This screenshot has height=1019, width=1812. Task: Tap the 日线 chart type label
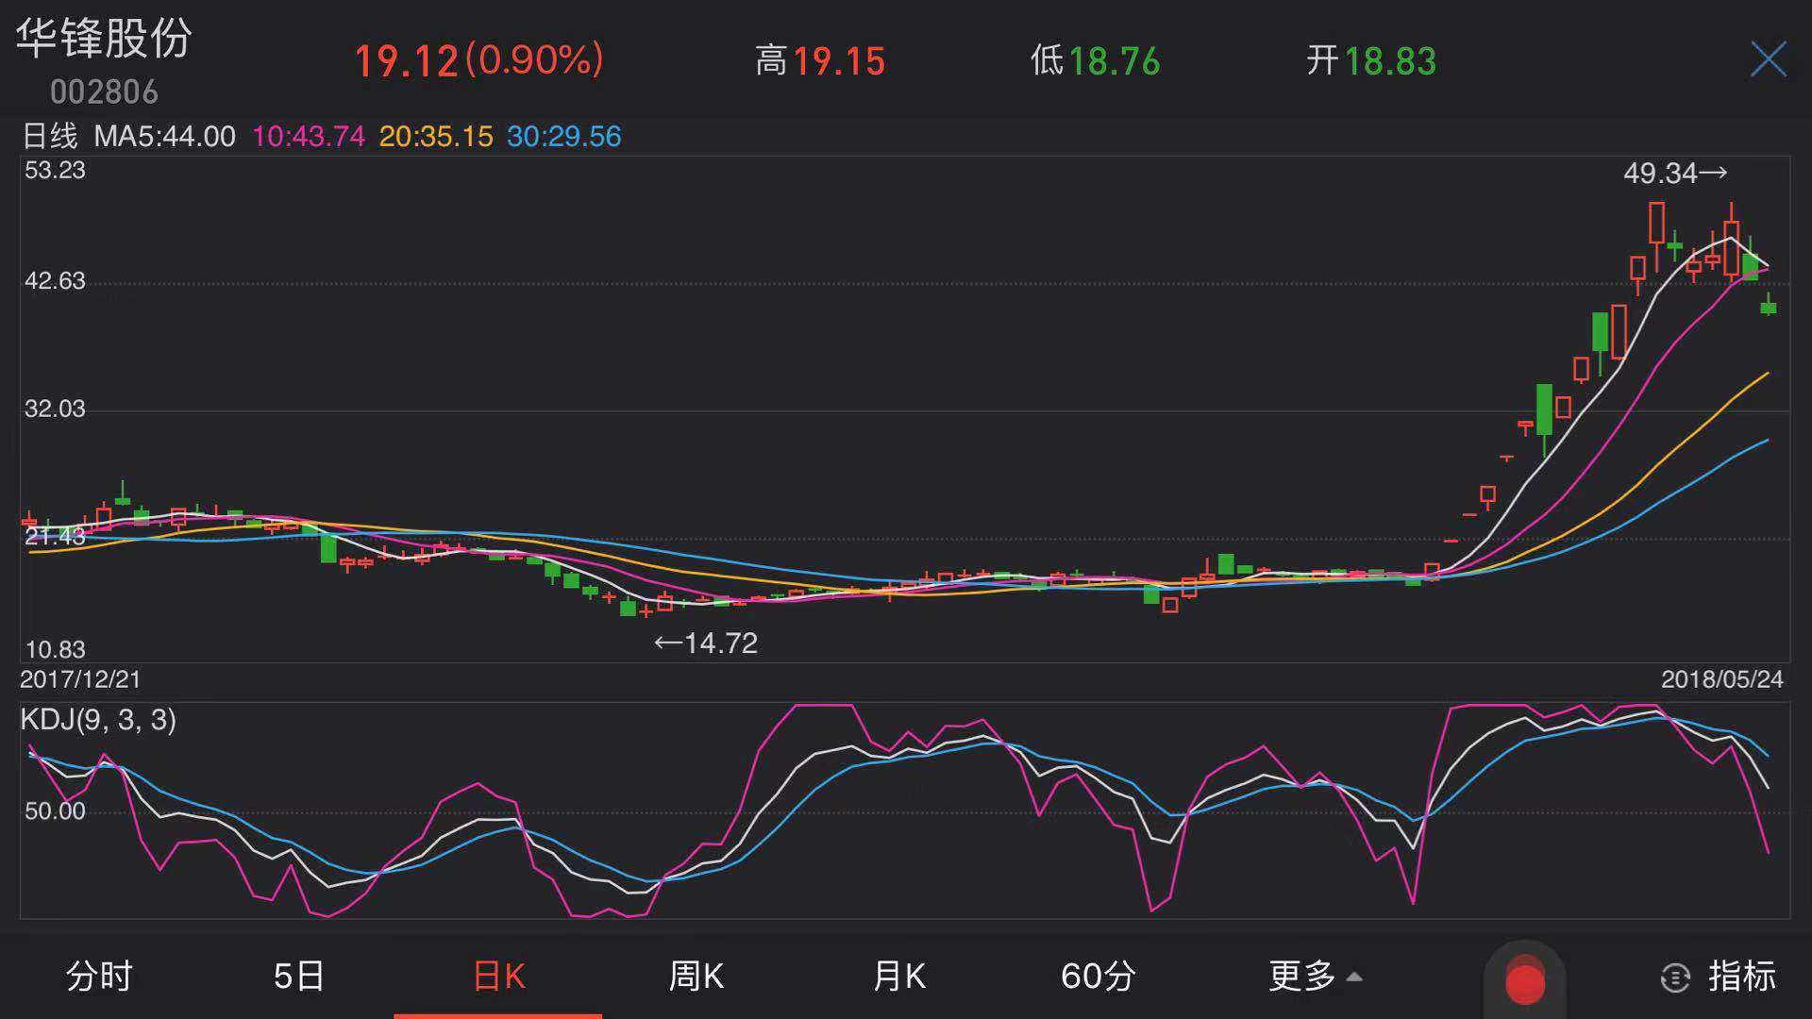(x=49, y=136)
